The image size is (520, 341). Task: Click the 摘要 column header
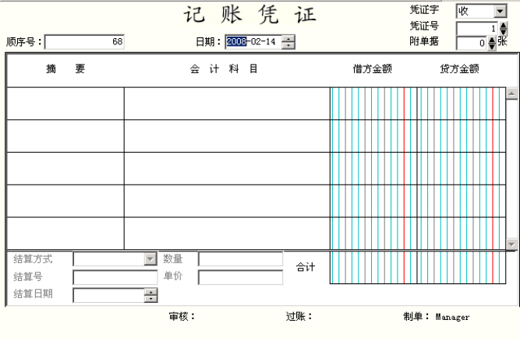click(x=65, y=69)
